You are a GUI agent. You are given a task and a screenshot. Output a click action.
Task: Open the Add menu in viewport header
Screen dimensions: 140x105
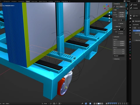3,104
